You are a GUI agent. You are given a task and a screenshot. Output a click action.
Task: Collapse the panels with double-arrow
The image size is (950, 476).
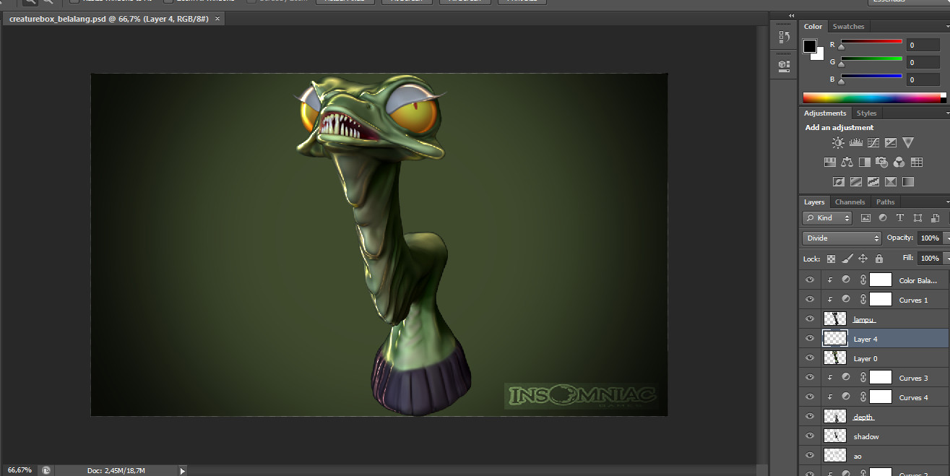coord(791,15)
